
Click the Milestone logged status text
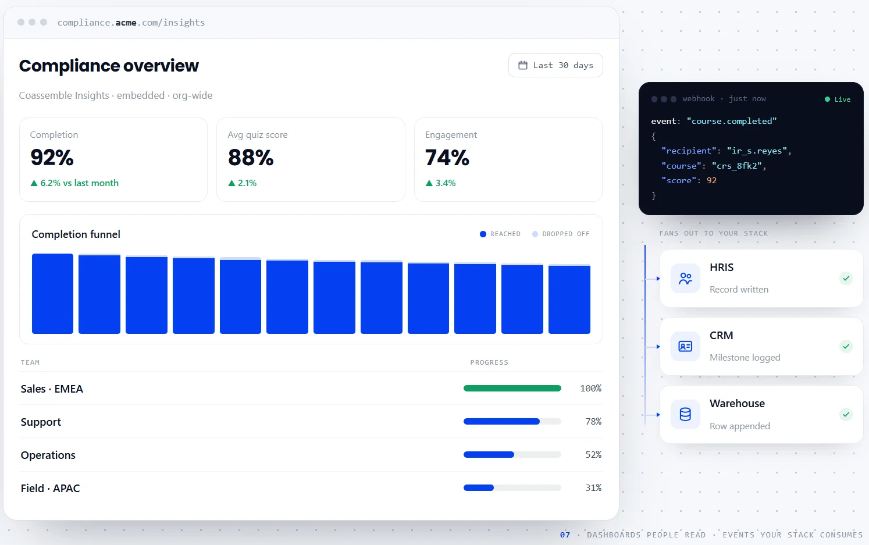coord(745,357)
